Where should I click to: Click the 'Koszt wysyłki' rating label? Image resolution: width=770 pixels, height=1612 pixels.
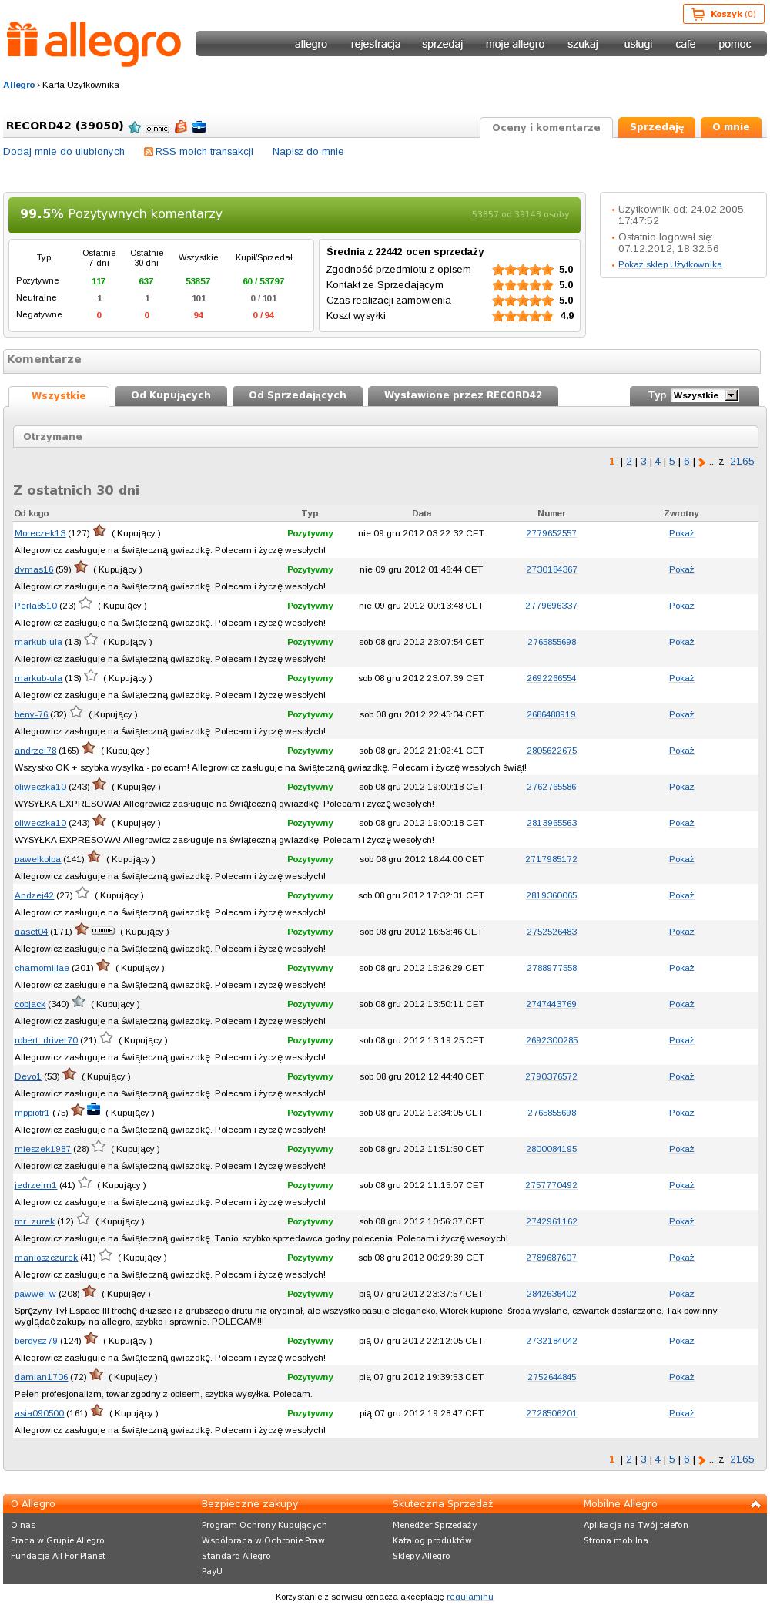[x=356, y=316]
